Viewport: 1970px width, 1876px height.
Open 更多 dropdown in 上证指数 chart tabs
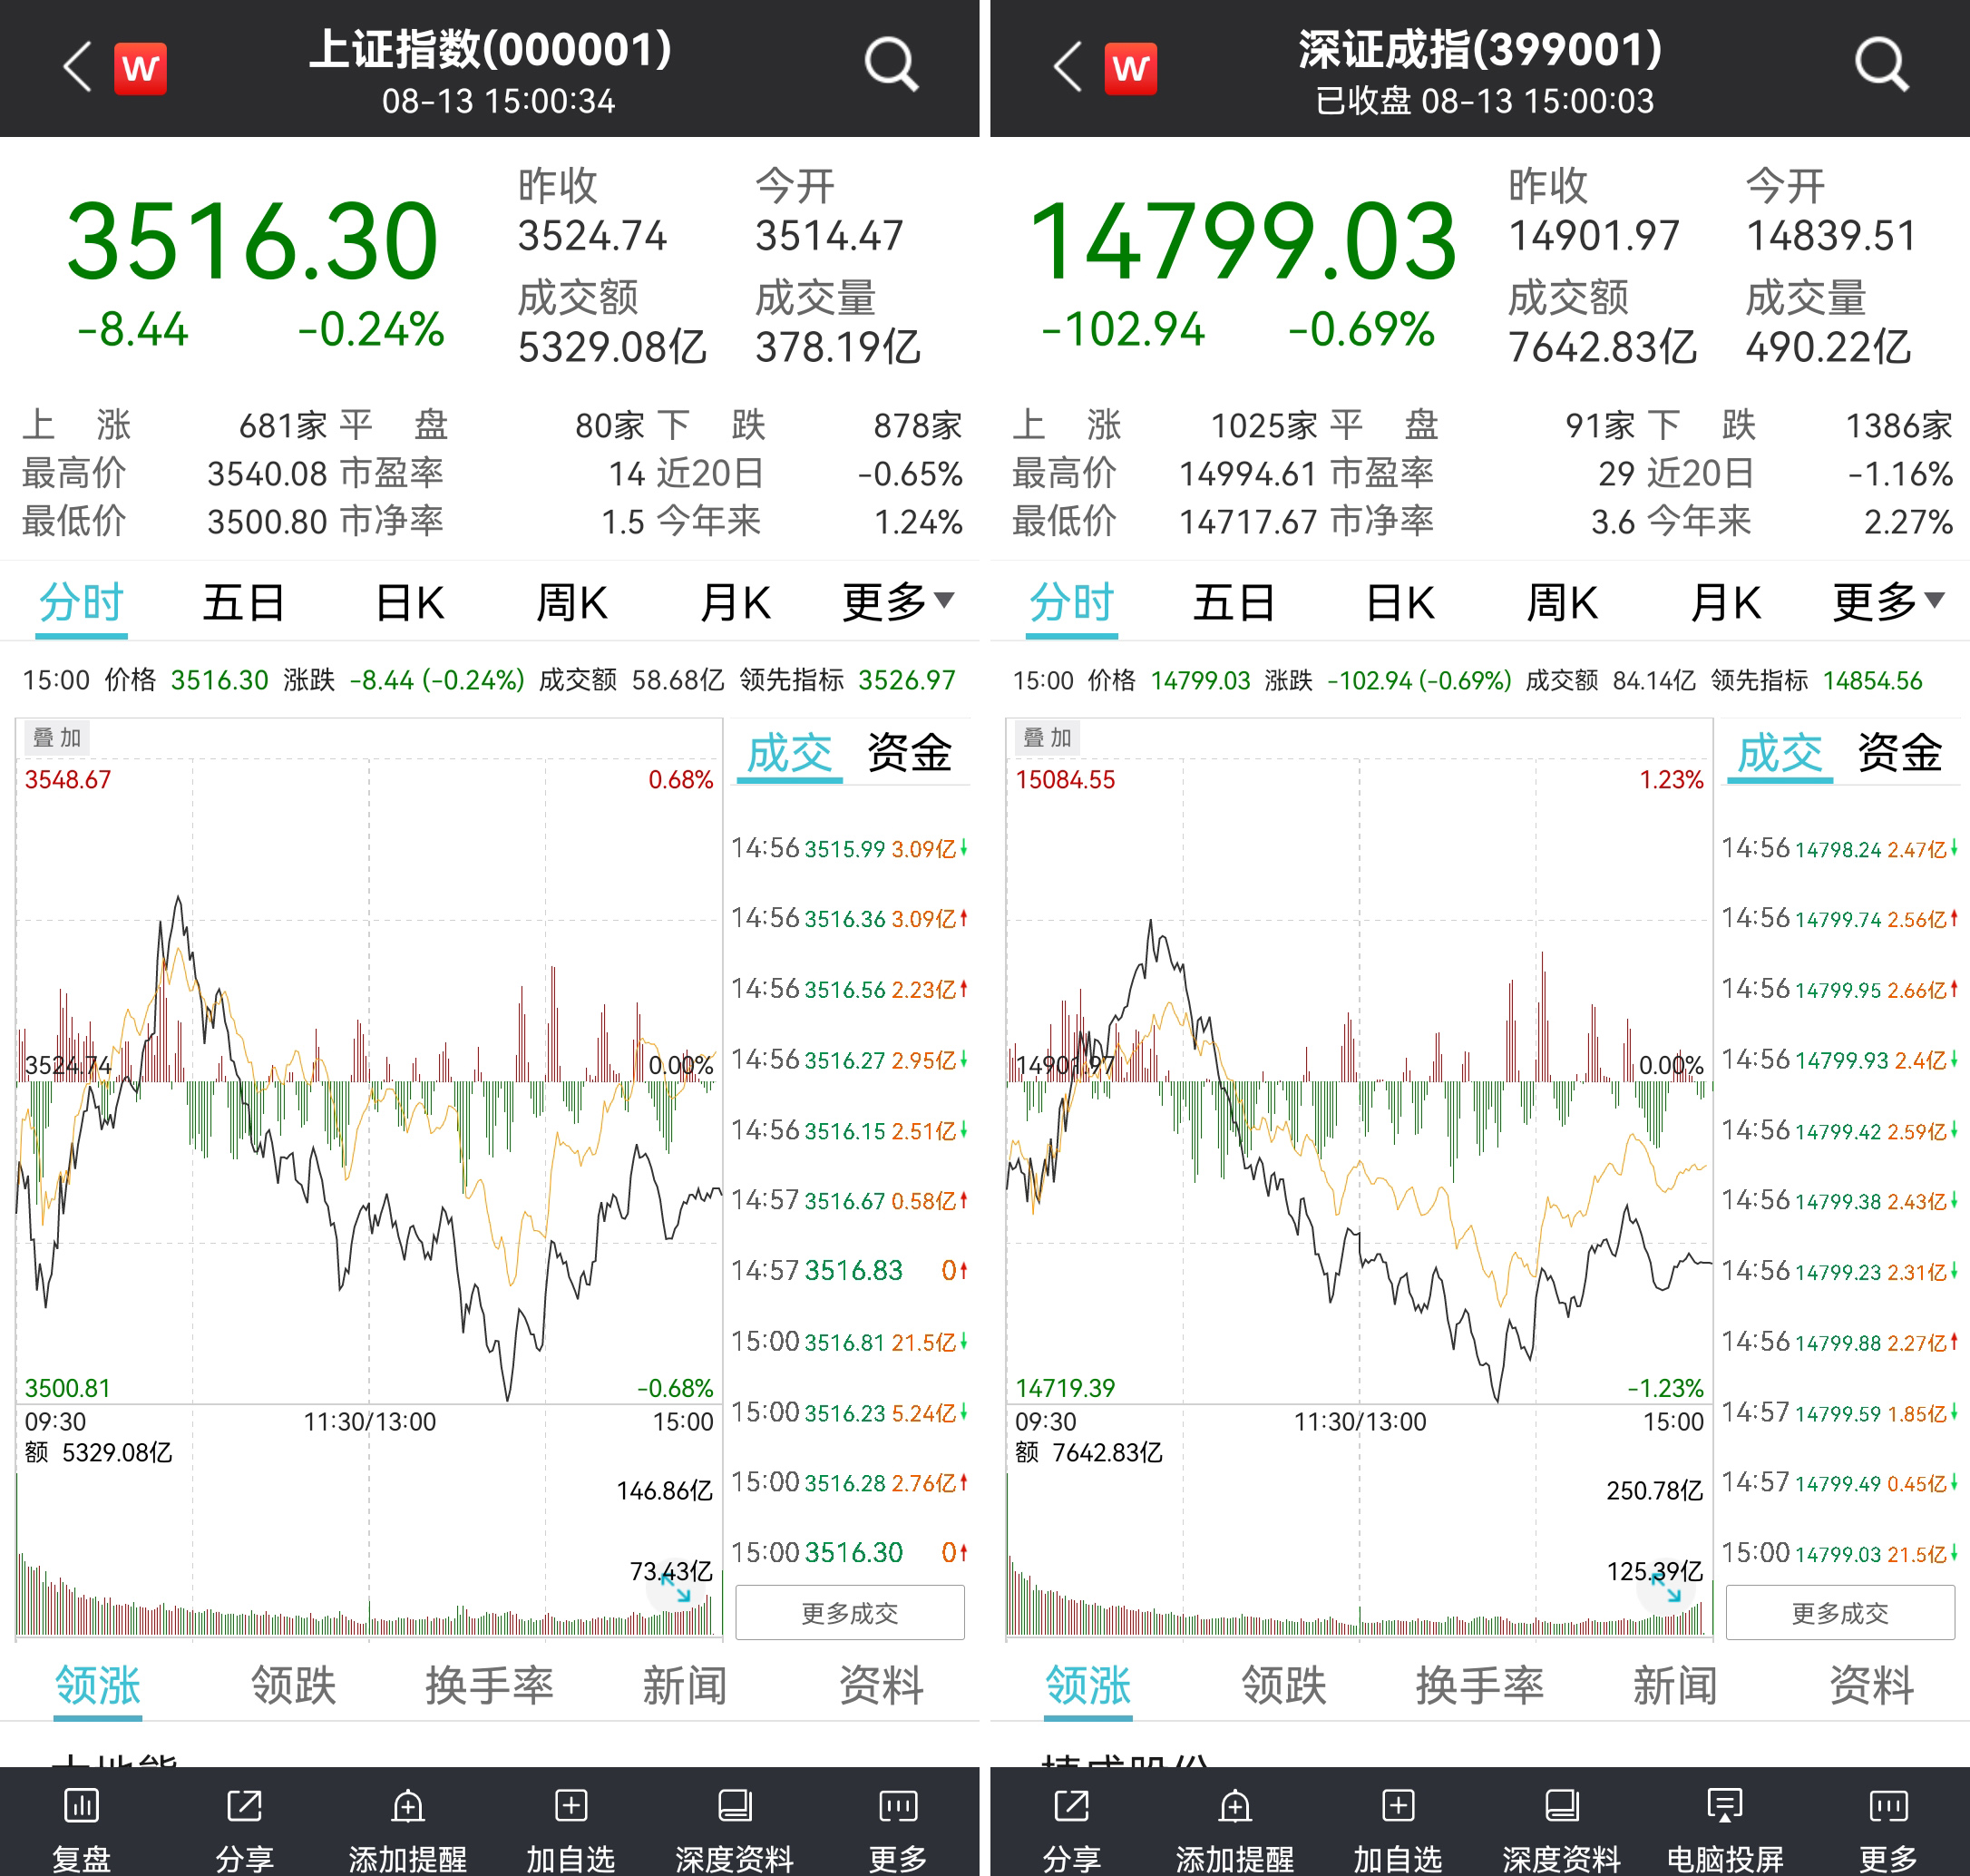897,603
